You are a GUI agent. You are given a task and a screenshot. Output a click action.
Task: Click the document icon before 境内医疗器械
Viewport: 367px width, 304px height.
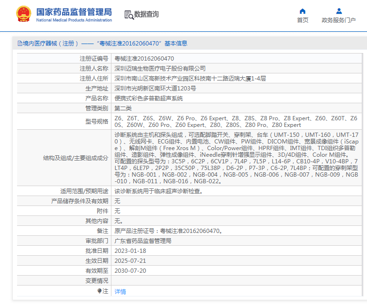19,44
